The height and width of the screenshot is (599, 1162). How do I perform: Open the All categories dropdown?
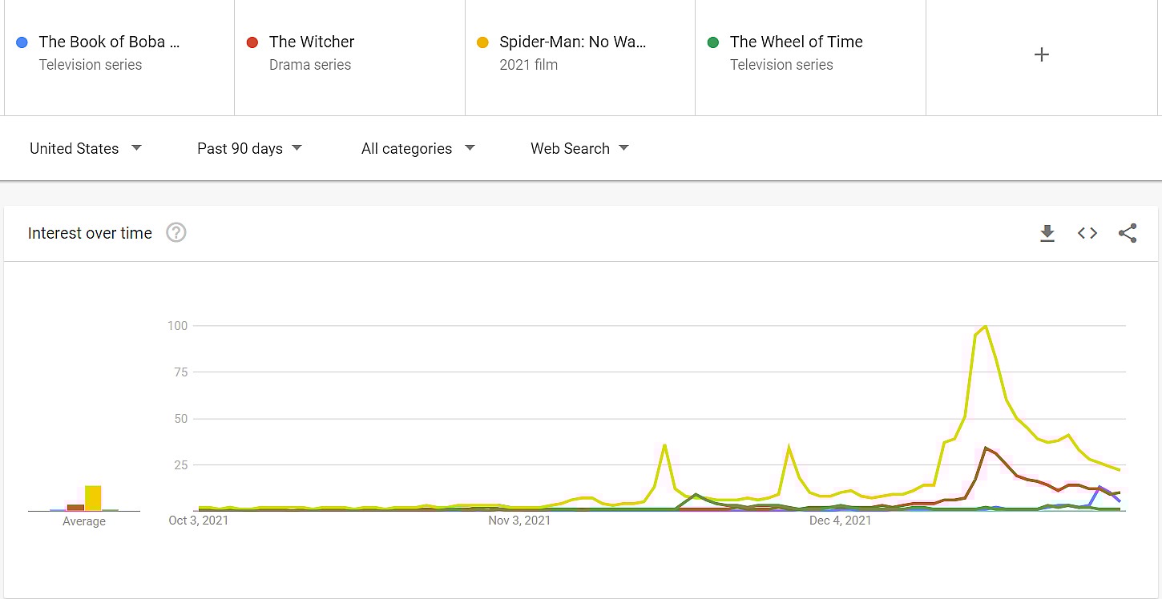[418, 148]
